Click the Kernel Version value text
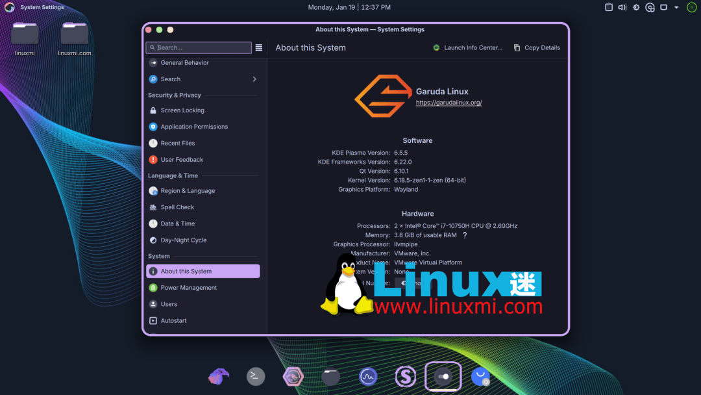The width and height of the screenshot is (701, 395). click(430, 180)
